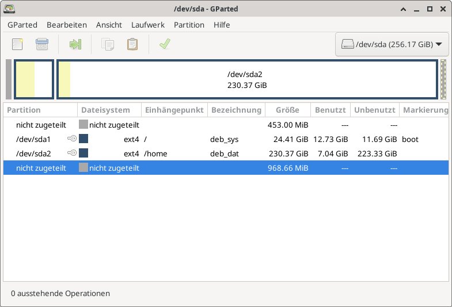Click the 12.73 GiB used cell
The width and height of the screenshot is (452, 307).
pyautogui.click(x=331, y=139)
